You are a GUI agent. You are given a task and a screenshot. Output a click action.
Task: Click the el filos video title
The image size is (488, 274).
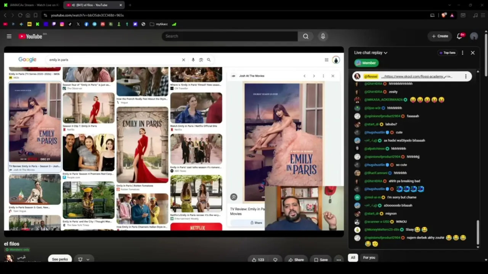(12, 244)
